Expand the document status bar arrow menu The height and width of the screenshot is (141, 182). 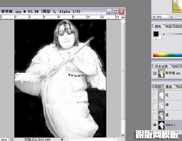(62, 139)
